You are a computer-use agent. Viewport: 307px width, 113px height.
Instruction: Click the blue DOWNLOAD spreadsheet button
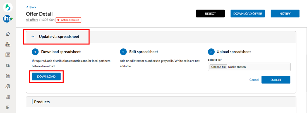coord(46,77)
